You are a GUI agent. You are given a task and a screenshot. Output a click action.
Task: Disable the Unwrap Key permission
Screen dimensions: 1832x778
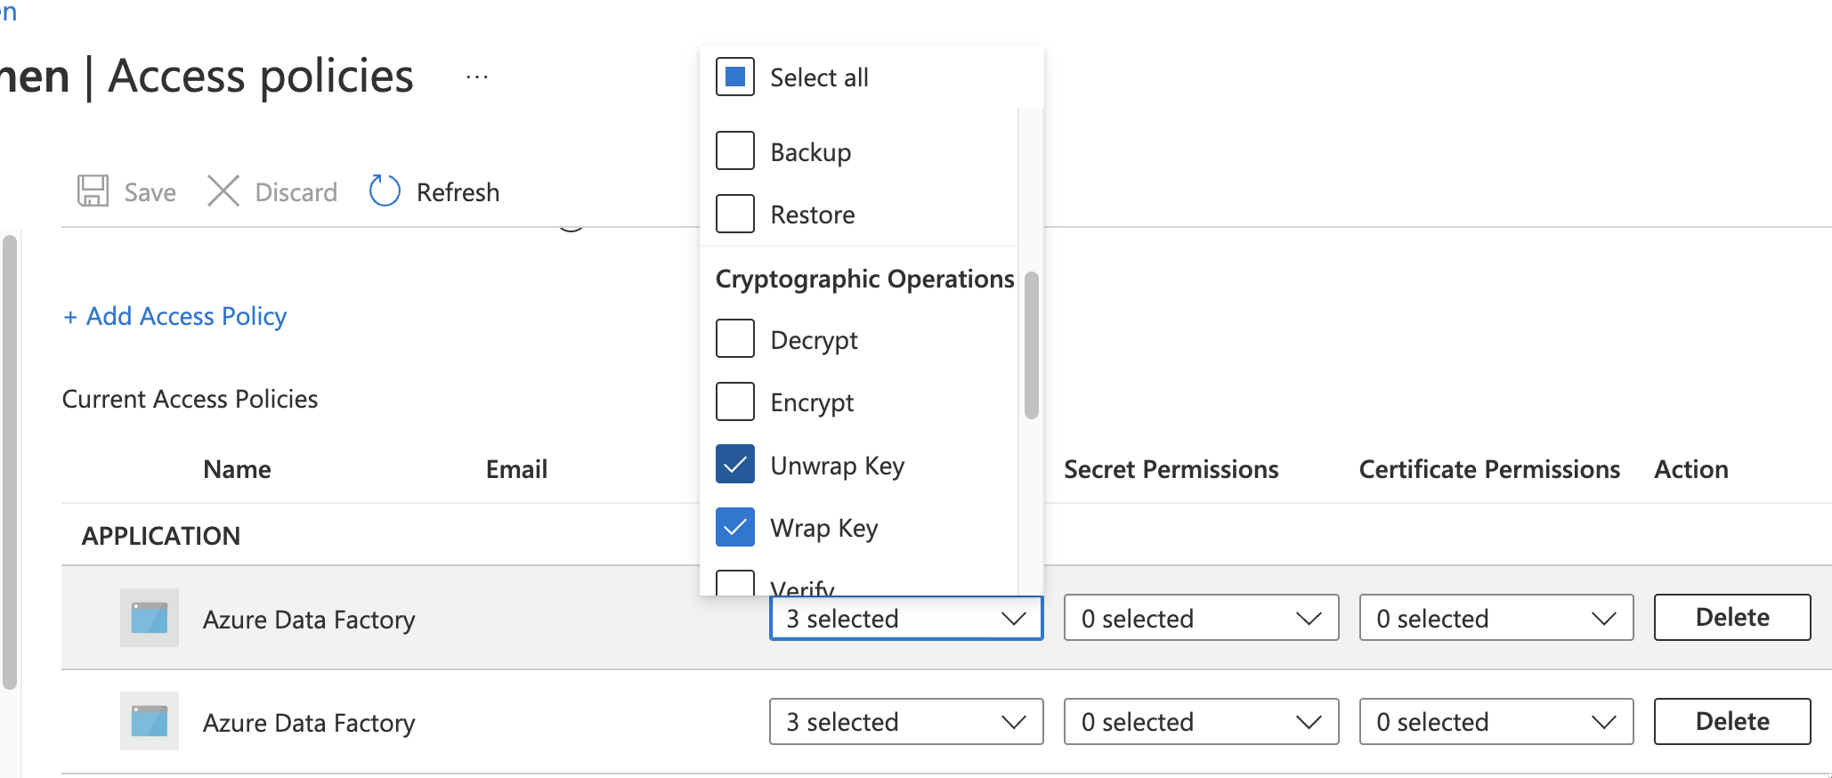(734, 464)
